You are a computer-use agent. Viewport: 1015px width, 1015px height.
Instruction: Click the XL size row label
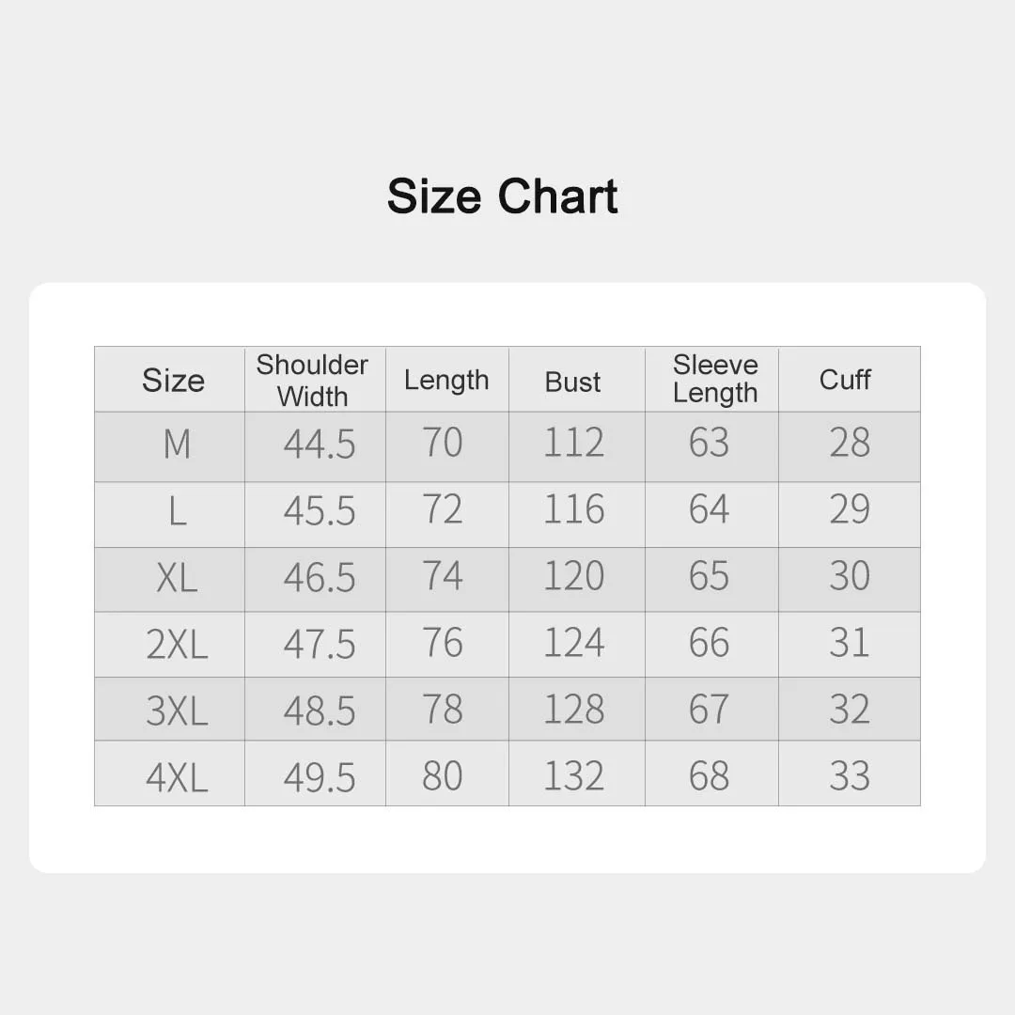coord(177,578)
